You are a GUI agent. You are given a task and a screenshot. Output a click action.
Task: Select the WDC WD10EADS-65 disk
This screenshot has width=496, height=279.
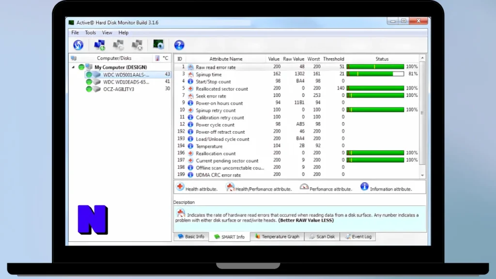coord(128,82)
